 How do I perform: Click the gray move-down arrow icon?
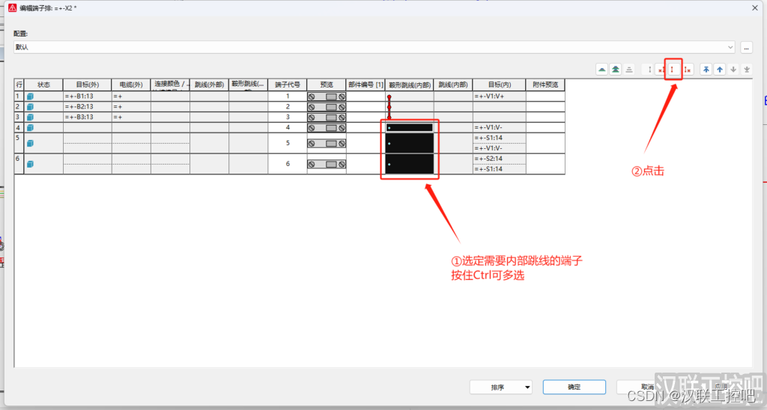tap(733, 70)
